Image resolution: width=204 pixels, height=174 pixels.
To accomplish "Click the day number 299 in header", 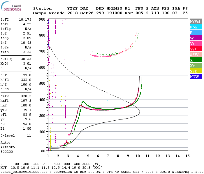I will point(100,13).
